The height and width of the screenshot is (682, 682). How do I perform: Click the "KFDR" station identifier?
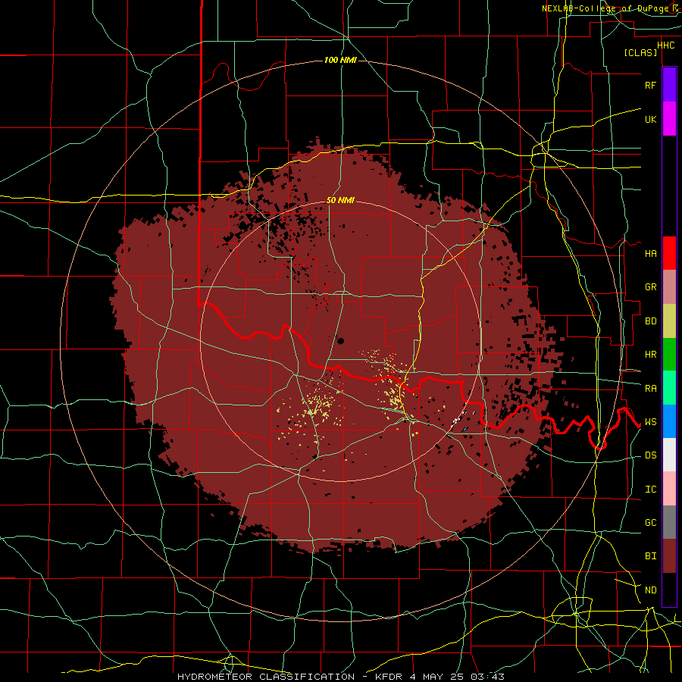click(389, 677)
